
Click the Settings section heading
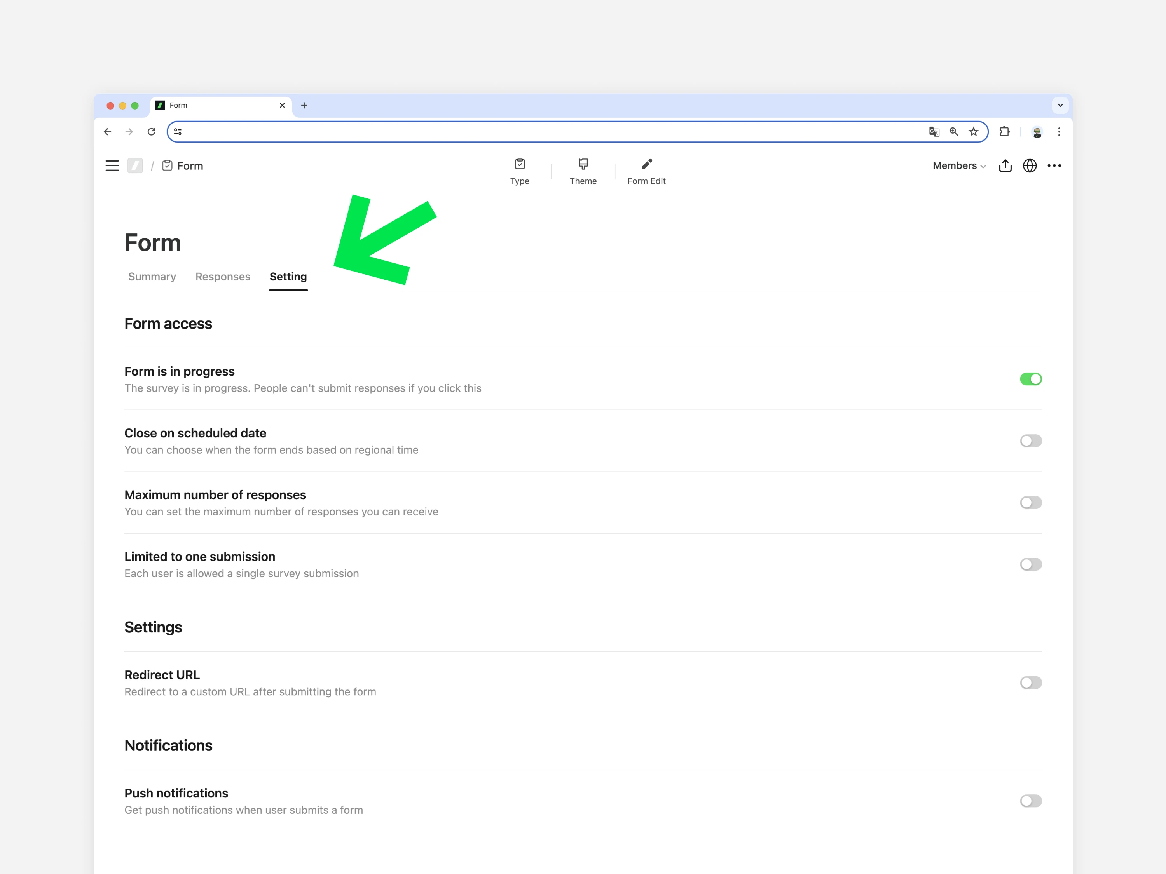(x=154, y=627)
